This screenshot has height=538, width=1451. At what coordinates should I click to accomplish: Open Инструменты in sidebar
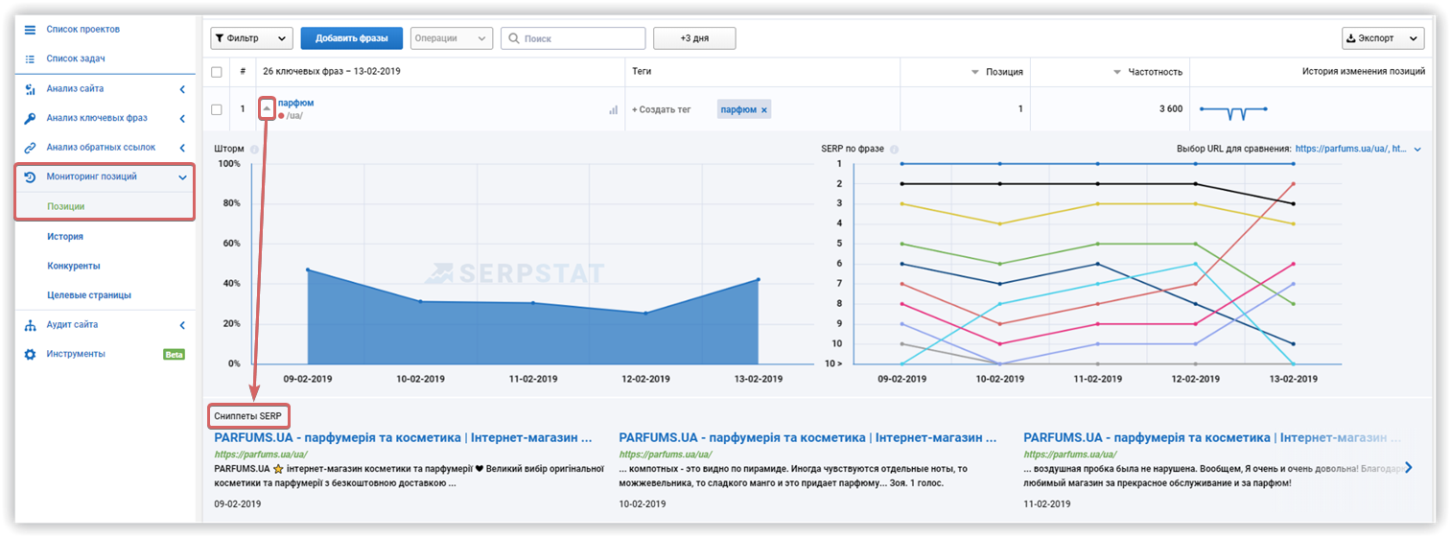(76, 354)
